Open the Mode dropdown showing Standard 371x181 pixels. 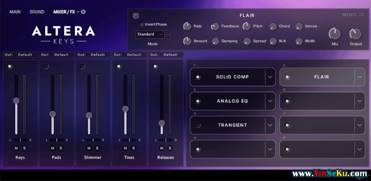[150, 34]
